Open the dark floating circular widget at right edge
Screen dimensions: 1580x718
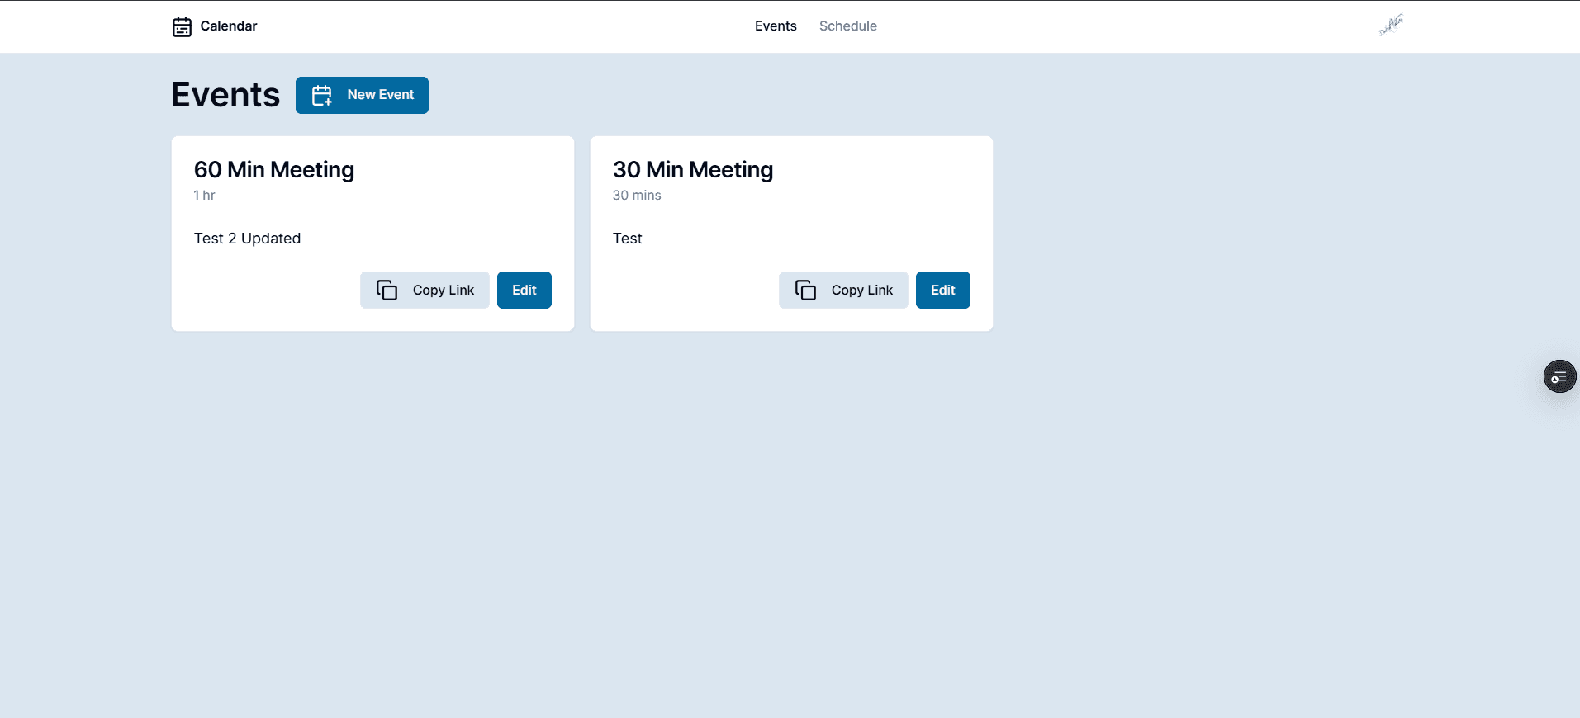click(x=1559, y=376)
